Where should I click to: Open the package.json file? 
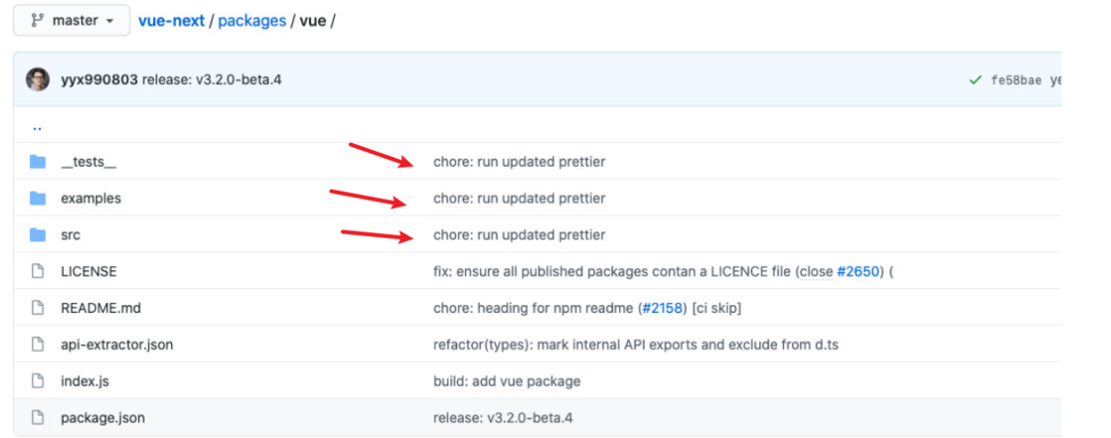coord(103,418)
